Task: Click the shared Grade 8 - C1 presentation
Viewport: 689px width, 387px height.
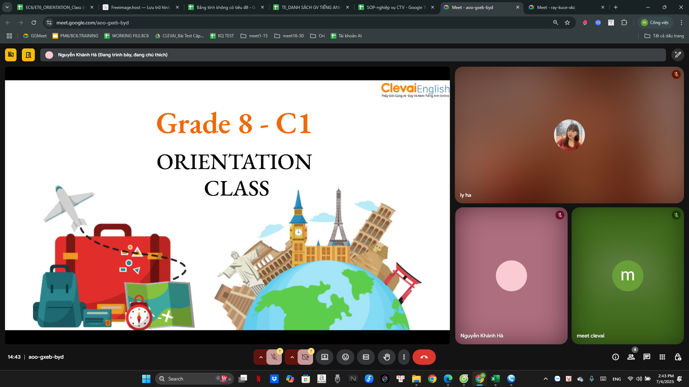Action: pos(227,205)
